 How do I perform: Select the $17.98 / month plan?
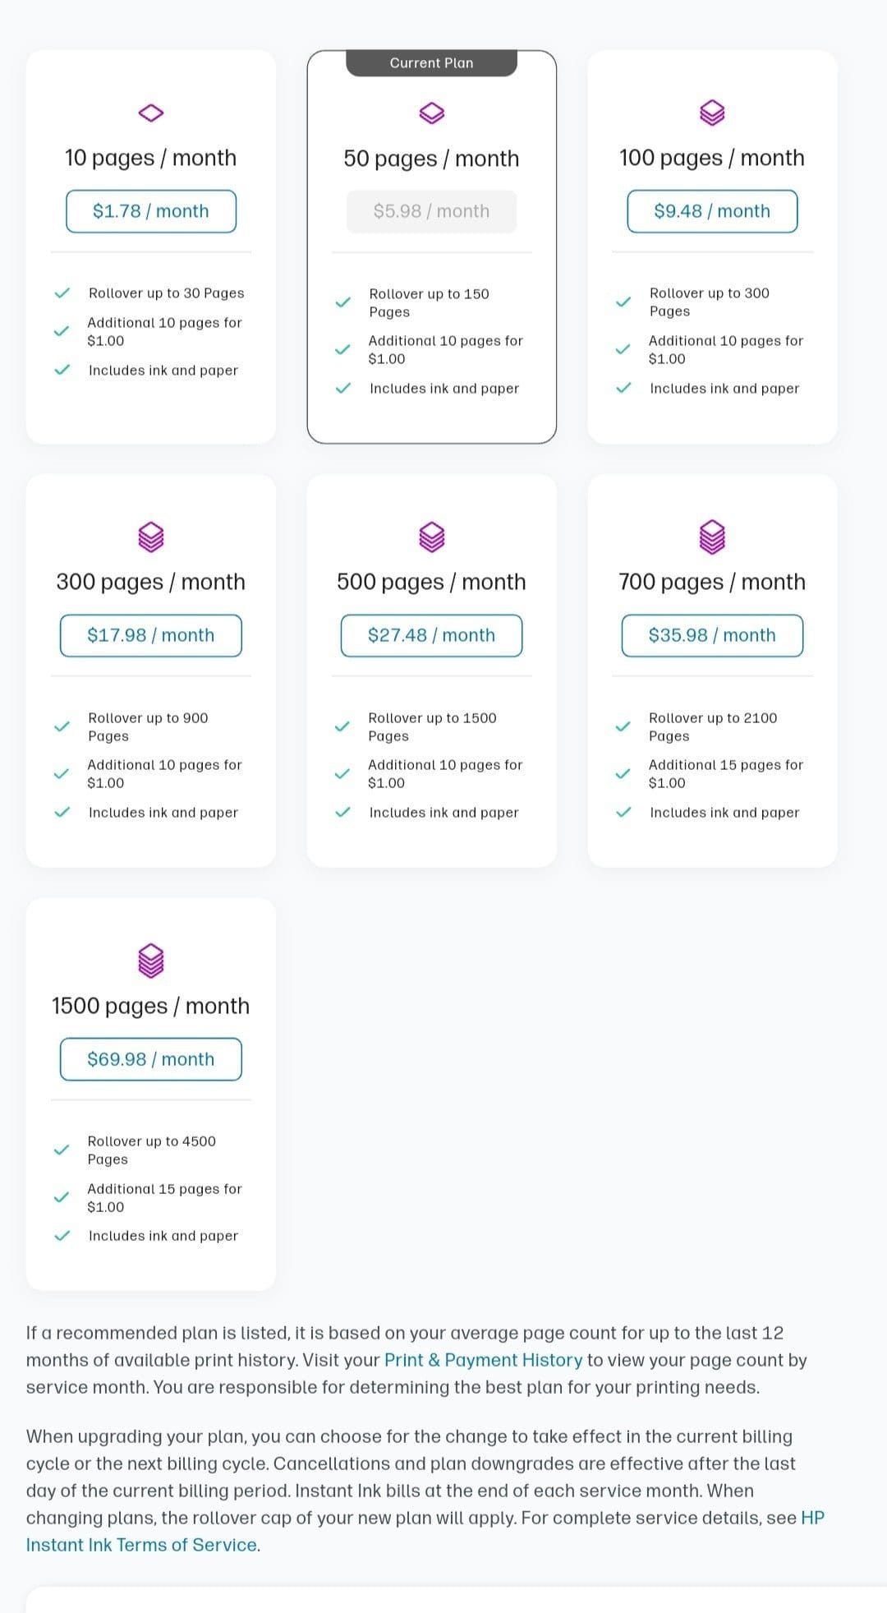[151, 635]
